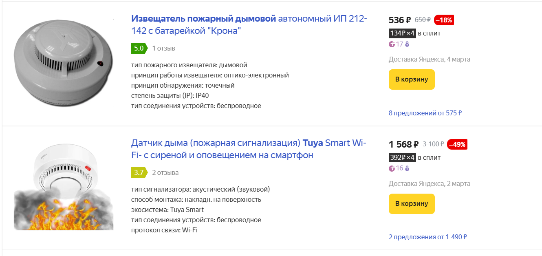View "8 предложений от 575 ₽" offers
The image size is (542, 256).
(425, 113)
